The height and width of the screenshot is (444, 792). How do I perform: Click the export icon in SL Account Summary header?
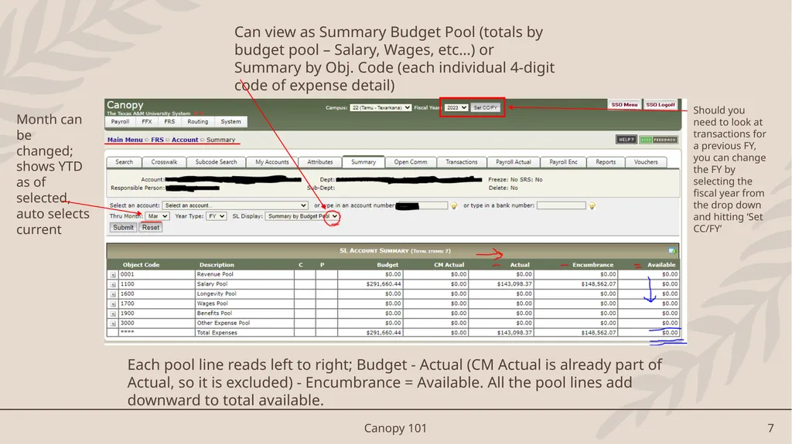pyautogui.click(x=672, y=251)
